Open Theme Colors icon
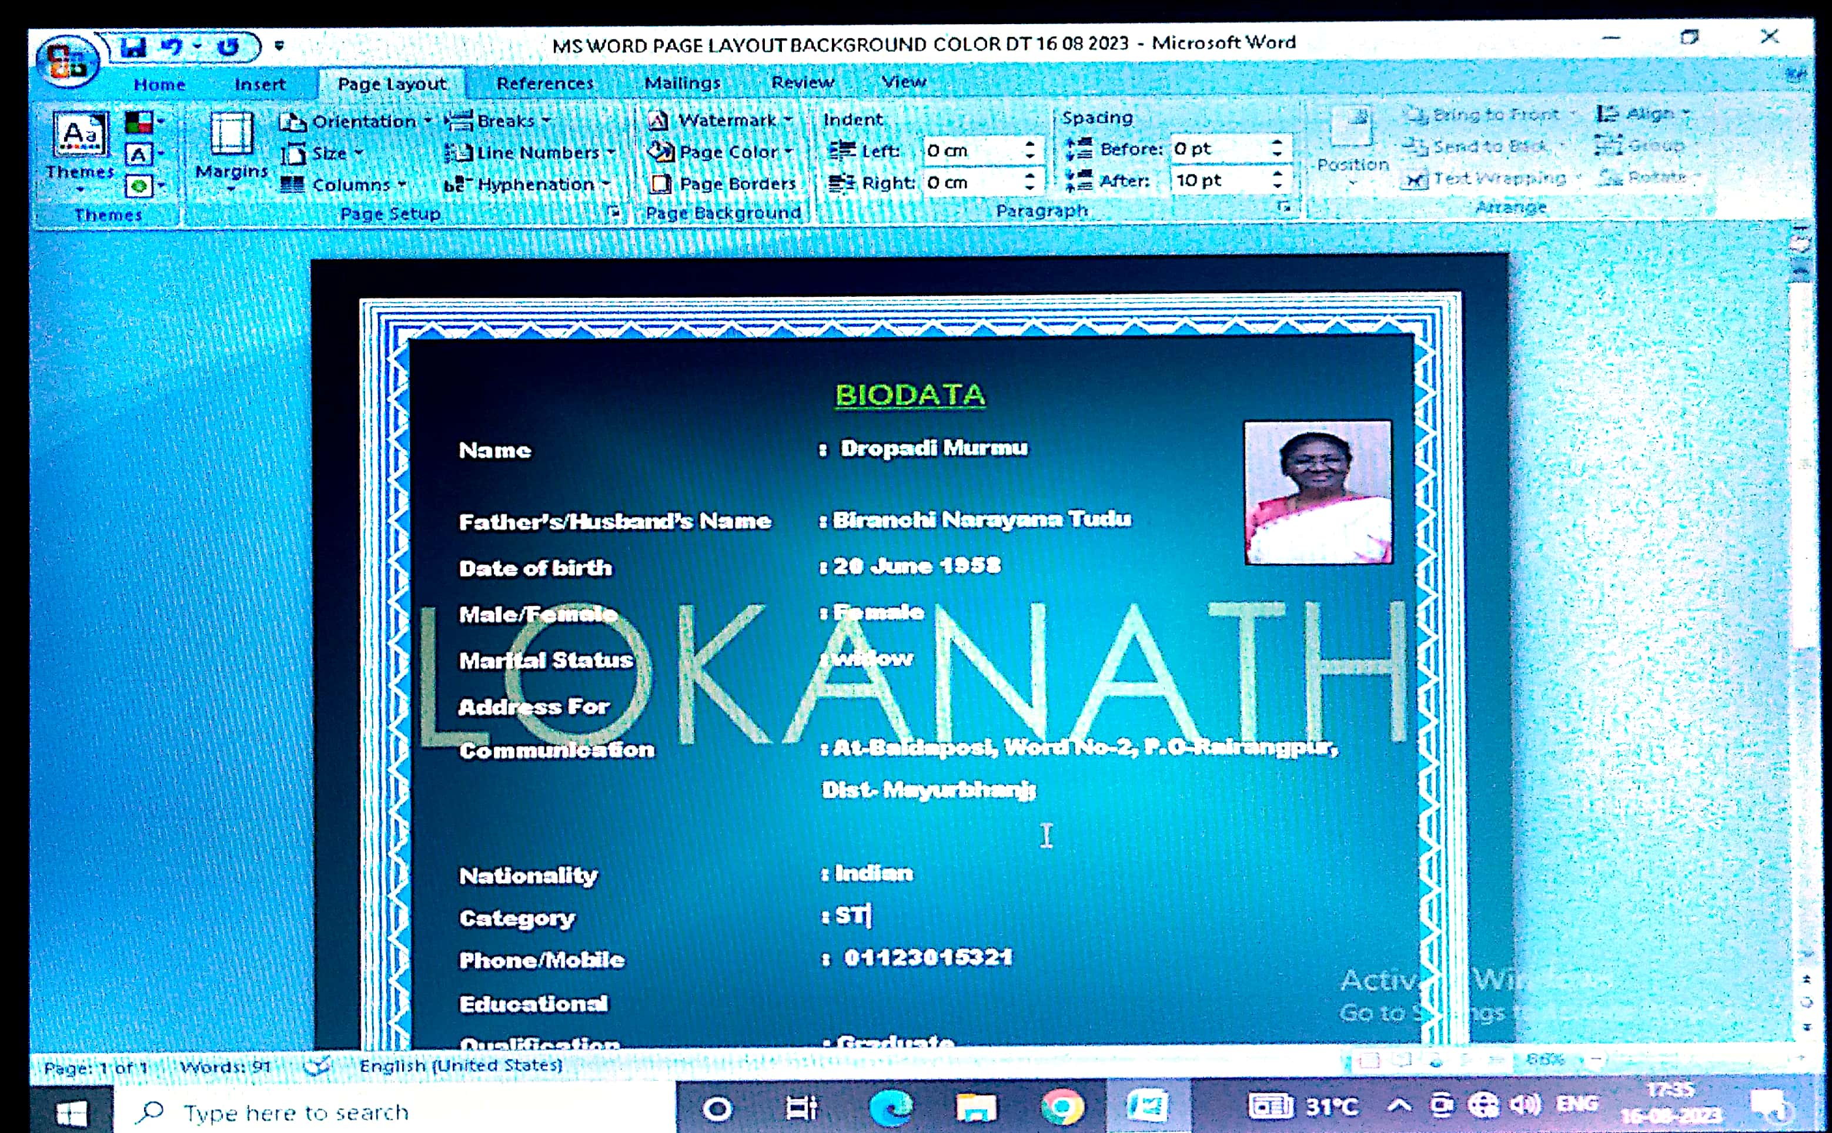 pos(139,122)
